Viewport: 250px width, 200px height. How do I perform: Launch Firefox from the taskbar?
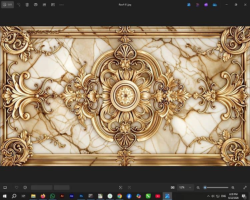[43, 196]
